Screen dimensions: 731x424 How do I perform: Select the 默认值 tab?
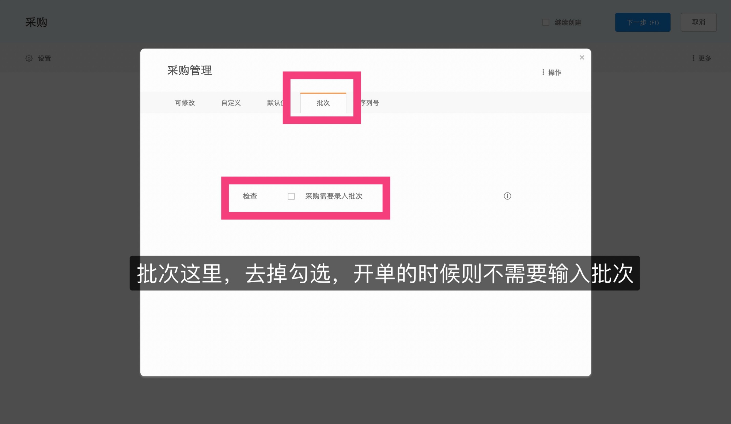[x=277, y=103]
